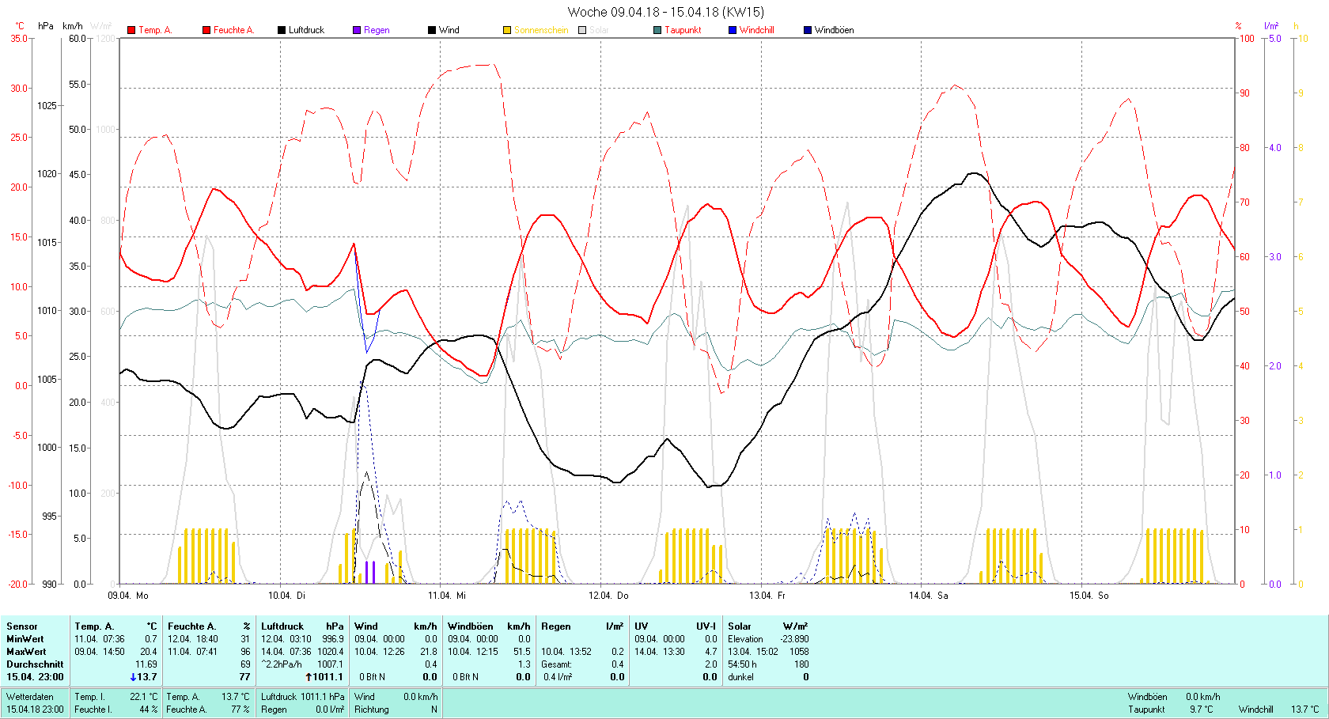1329x719 pixels.
Task: Click the purple Regen legend swatch
Action: pos(357,30)
